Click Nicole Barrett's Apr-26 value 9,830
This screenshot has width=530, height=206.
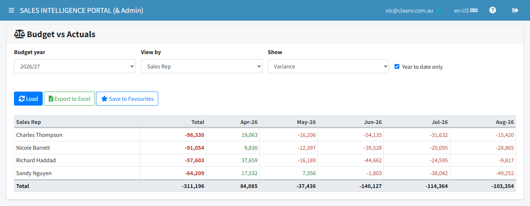(x=251, y=148)
